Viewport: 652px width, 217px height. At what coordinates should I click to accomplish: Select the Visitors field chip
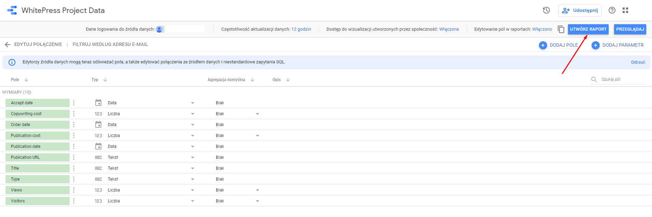pyautogui.click(x=38, y=201)
